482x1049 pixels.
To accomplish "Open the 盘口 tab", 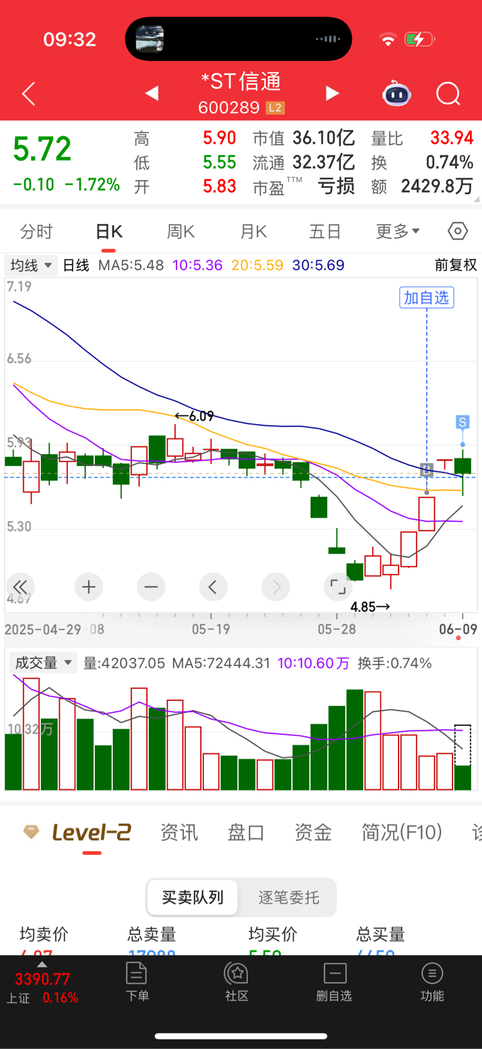I will [x=246, y=832].
